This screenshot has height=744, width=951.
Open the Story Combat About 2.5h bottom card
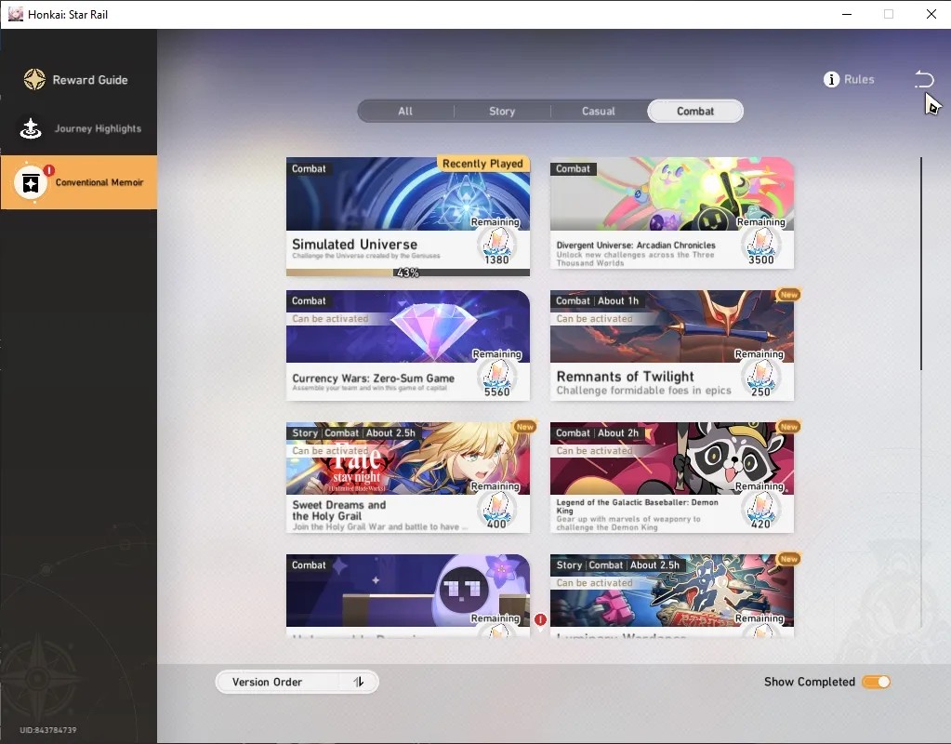(671, 594)
